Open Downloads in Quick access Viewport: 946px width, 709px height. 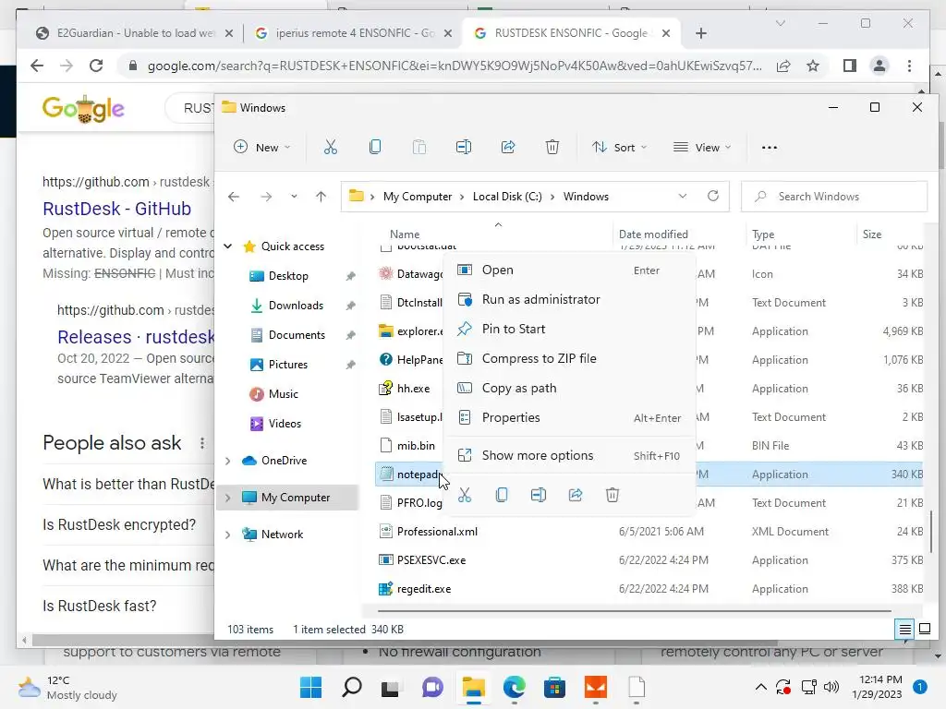click(296, 306)
